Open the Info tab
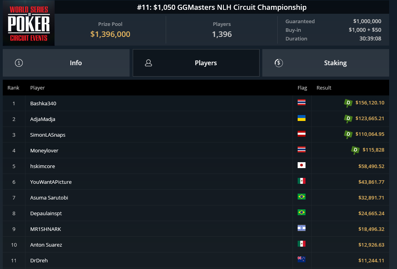Screen dimensions: 397x269 coord(66,63)
